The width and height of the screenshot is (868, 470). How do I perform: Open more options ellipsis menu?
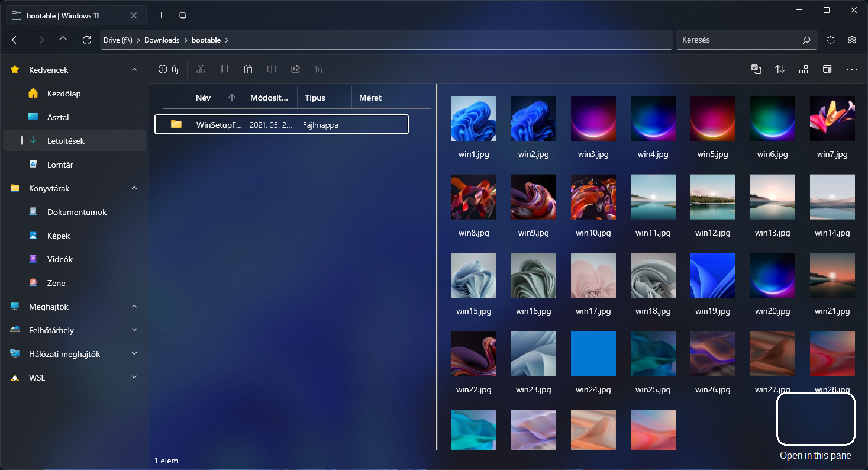tap(852, 69)
